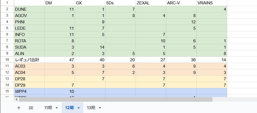257x113 pixels.
Task: Switch to the 11期 sheet tab
Action: (x=48, y=108)
